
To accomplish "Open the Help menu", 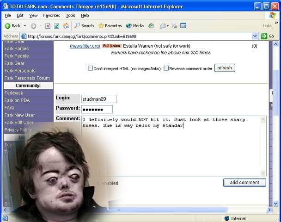I will [85, 16].
